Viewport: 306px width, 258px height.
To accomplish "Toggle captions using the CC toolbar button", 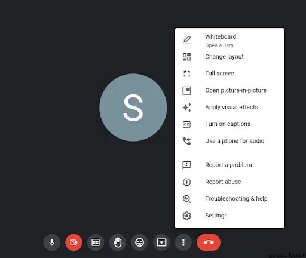I will (96, 242).
